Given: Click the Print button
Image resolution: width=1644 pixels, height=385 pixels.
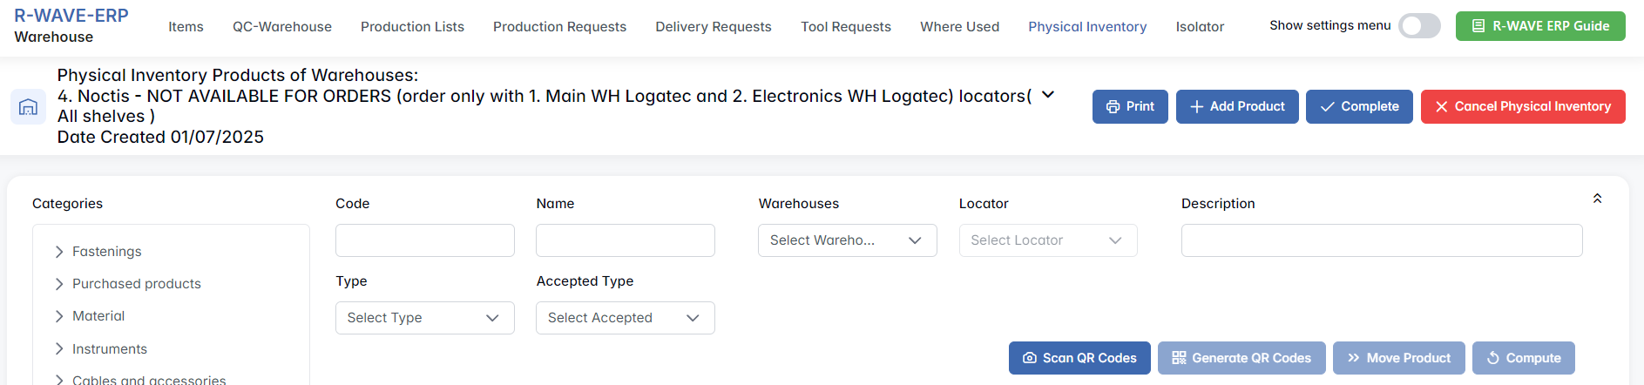Looking at the screenshot, I should click(1129, 106).
